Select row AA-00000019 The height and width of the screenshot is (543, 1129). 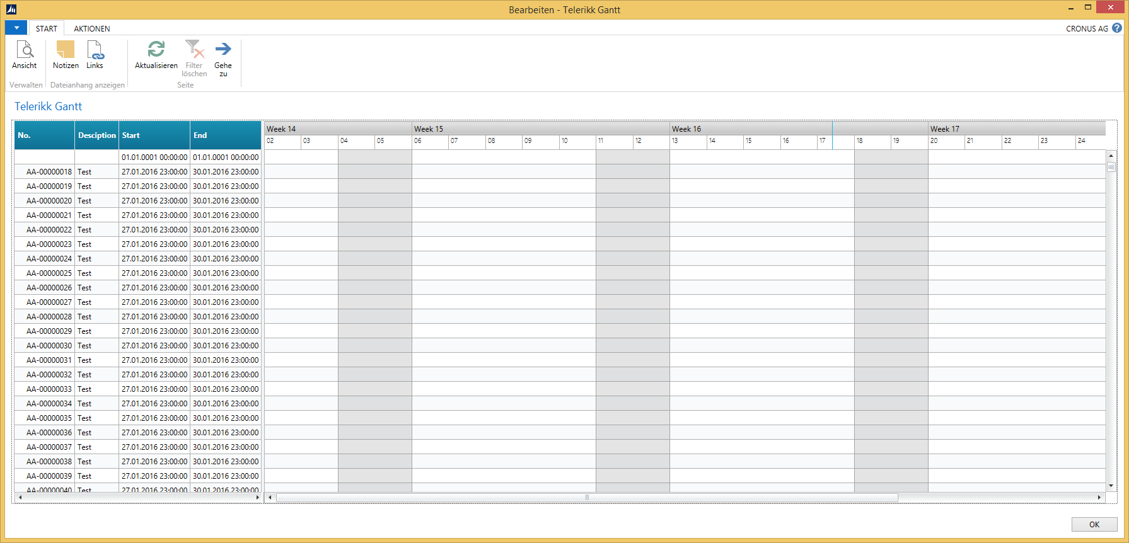(137, 186)
